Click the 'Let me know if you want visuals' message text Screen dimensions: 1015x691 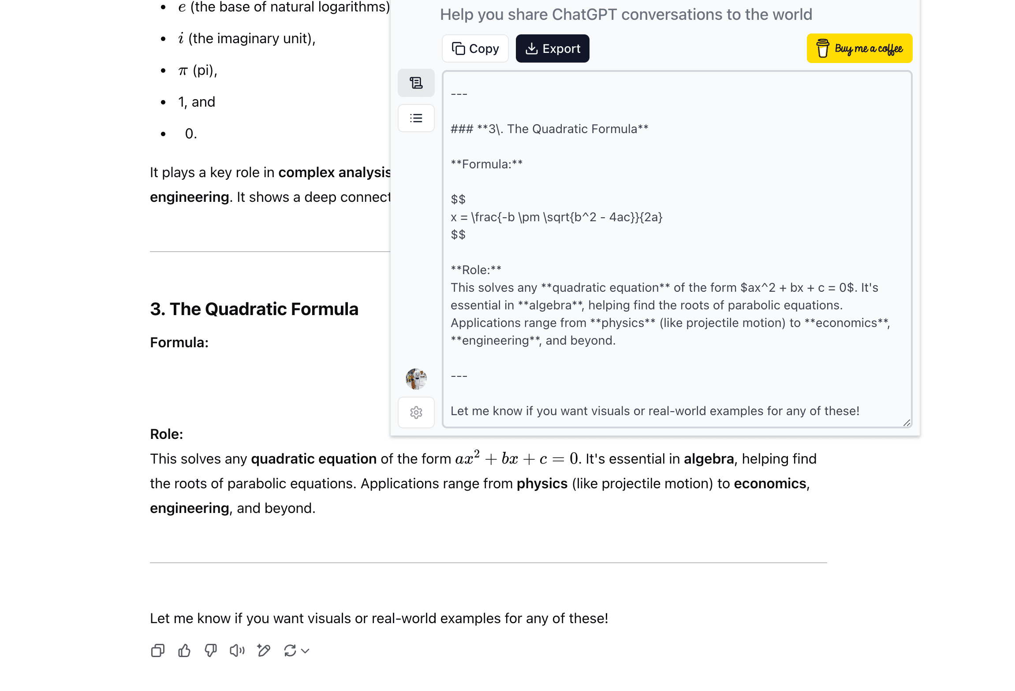coord(379,619)
